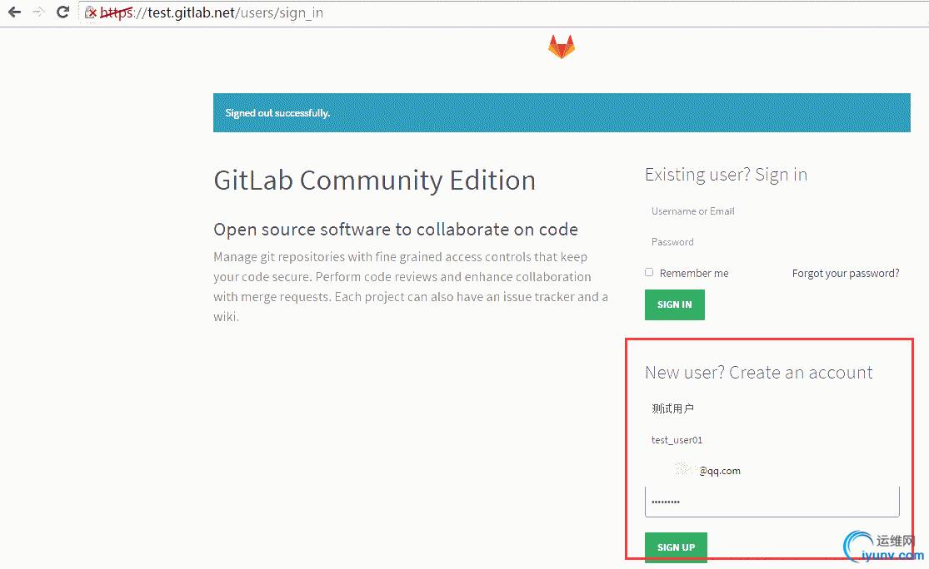Reload the page with the refresh icon
Screen dimensions: 929x569
(62, 12)
